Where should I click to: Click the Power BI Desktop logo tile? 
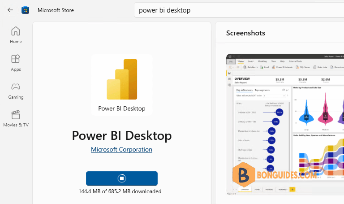tap(122, 85)
